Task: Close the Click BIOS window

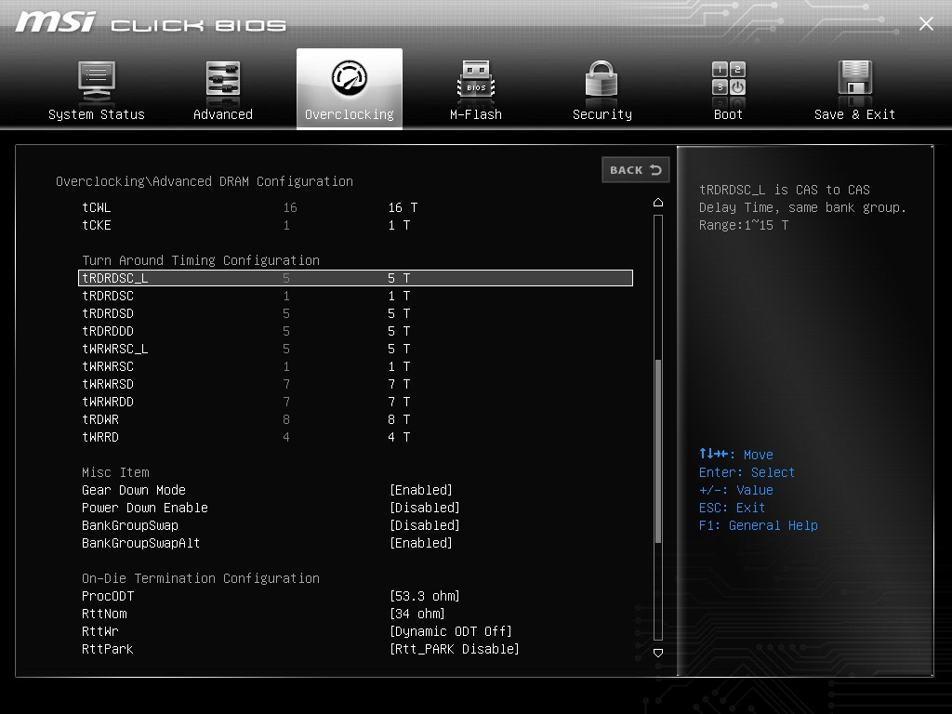Action: (x=926, y=23)
